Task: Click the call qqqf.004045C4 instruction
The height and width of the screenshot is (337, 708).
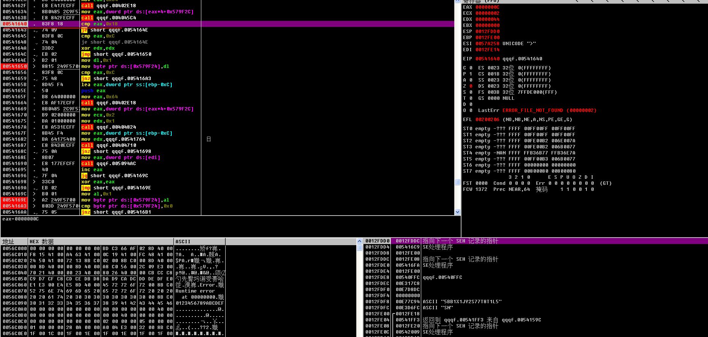Action: click(109, 18)
